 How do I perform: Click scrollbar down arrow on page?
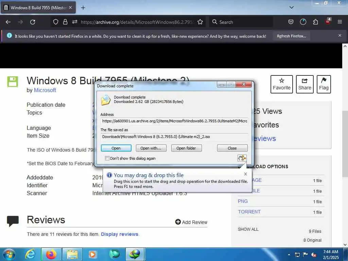click(345, 245)
